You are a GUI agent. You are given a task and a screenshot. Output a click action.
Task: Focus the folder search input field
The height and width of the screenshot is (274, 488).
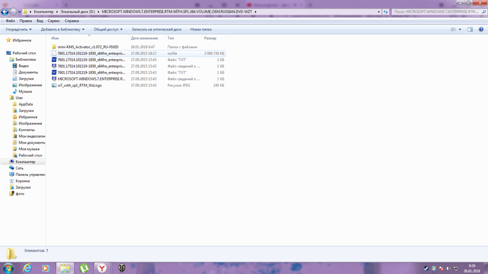[x=436, y=12]
